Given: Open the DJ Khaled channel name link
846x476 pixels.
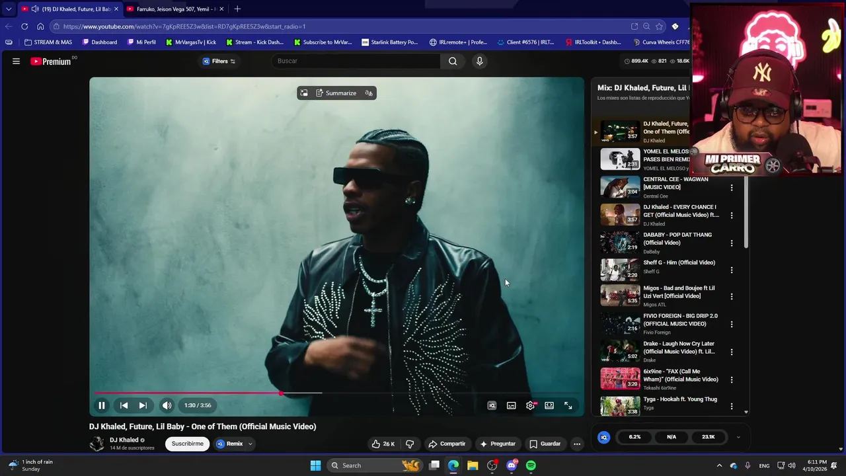Looking at the screenshot, I should click(x=124, y=440).
